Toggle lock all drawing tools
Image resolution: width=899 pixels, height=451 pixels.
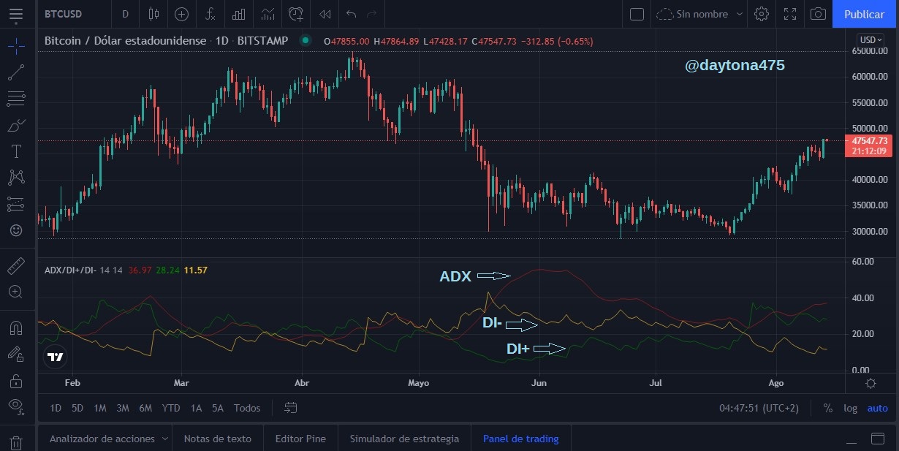(x=16, y=381)
